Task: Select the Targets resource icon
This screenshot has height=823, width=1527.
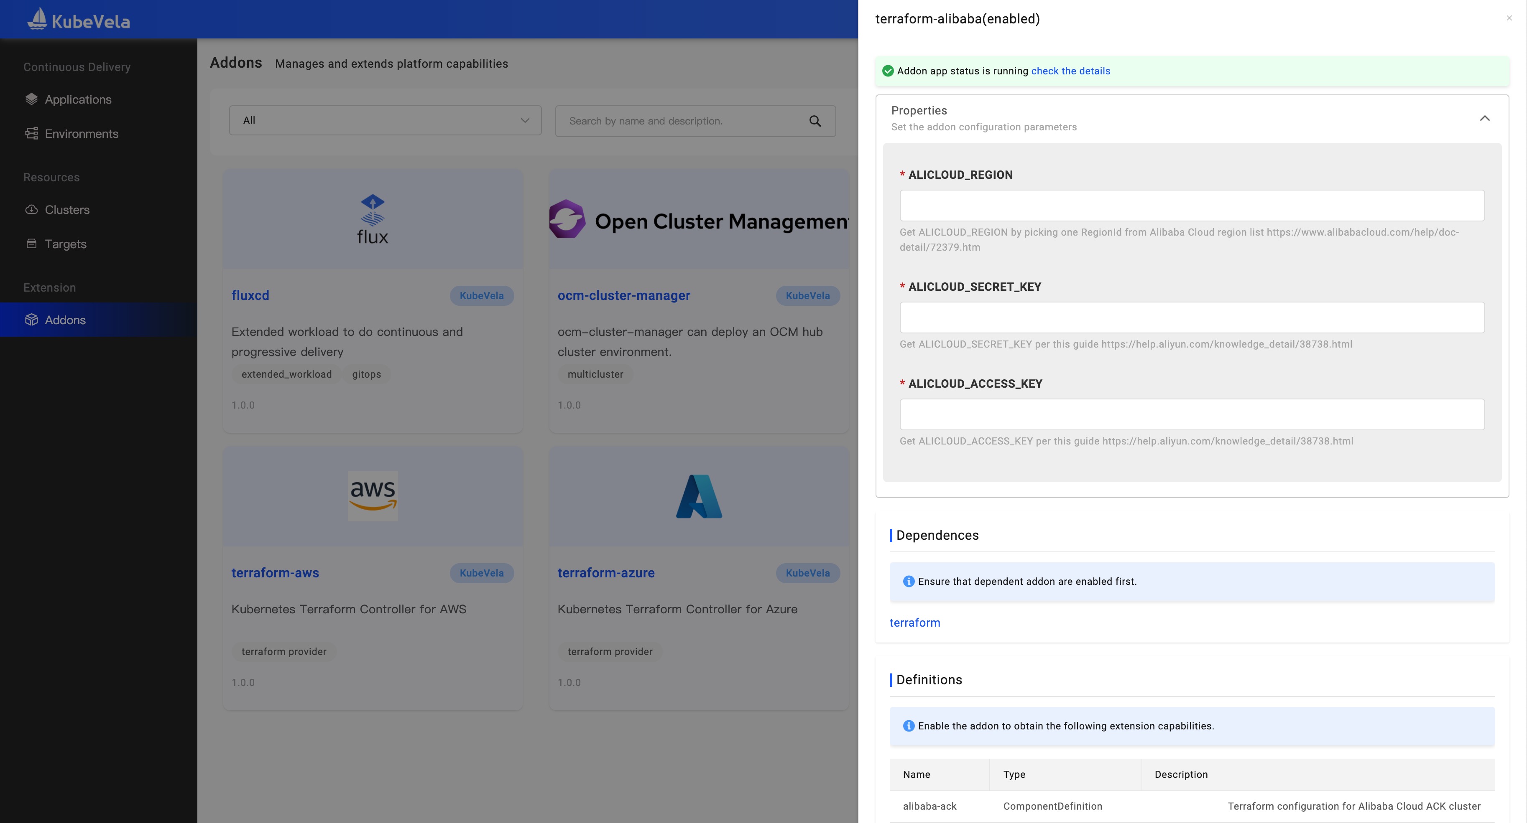Action: tap(31, 243)
